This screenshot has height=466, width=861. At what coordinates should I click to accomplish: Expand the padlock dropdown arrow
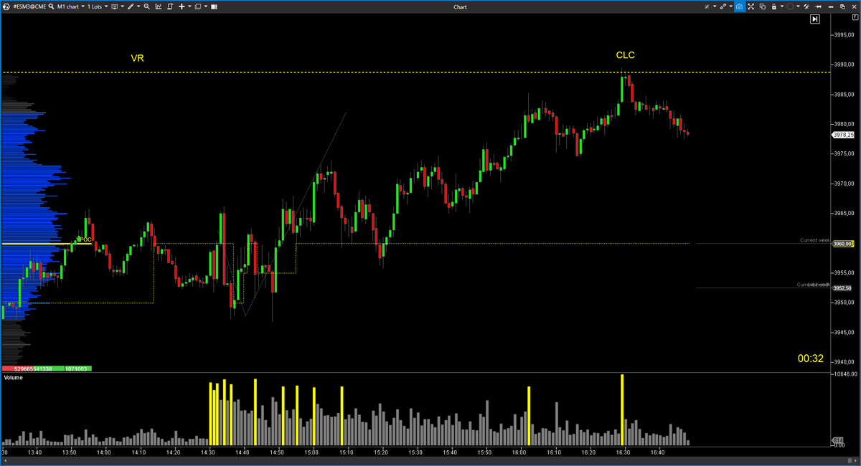click(782, 6)
